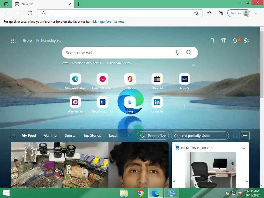Click the collab.compurter recent search
The image size is (264, 198).
pos(119,63)
